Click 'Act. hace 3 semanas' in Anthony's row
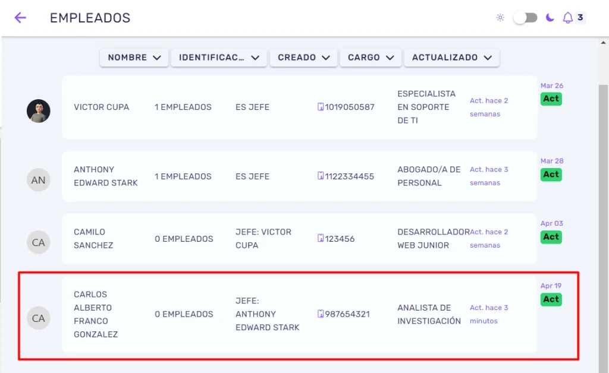Screen dimensions: 609x373 [x=489, y=176]
